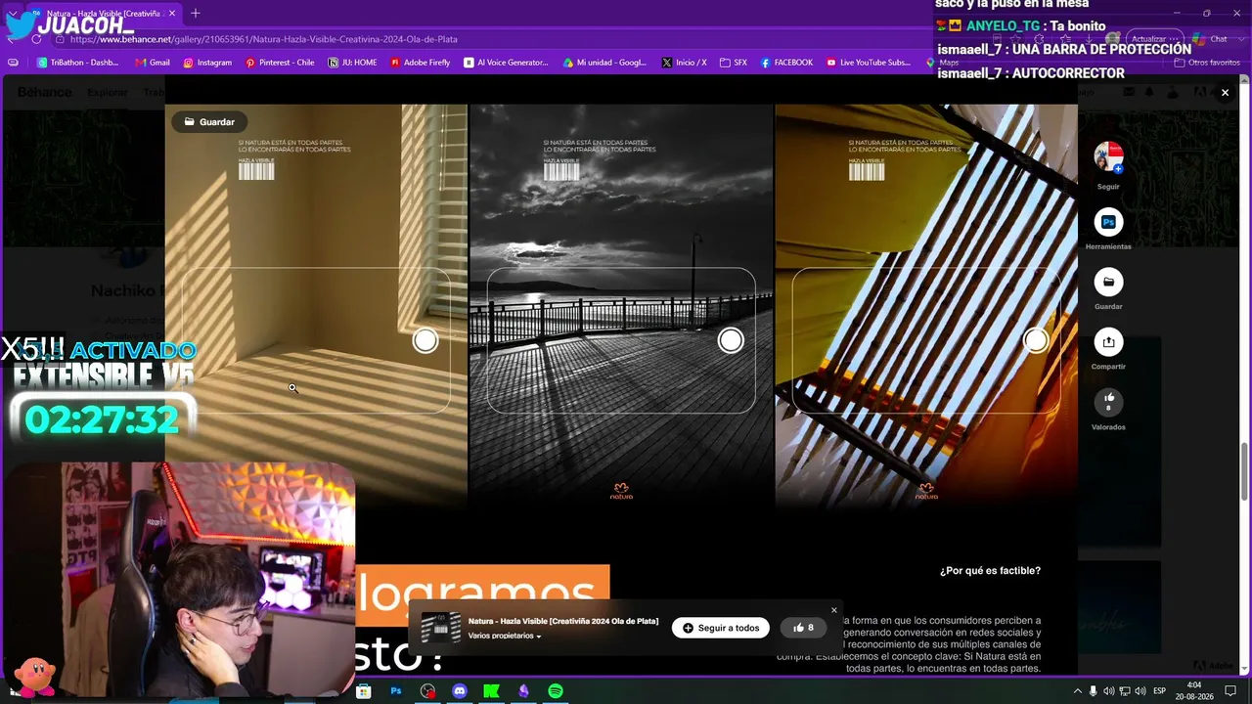Open Discord from the taskbar

click(460, 691)
